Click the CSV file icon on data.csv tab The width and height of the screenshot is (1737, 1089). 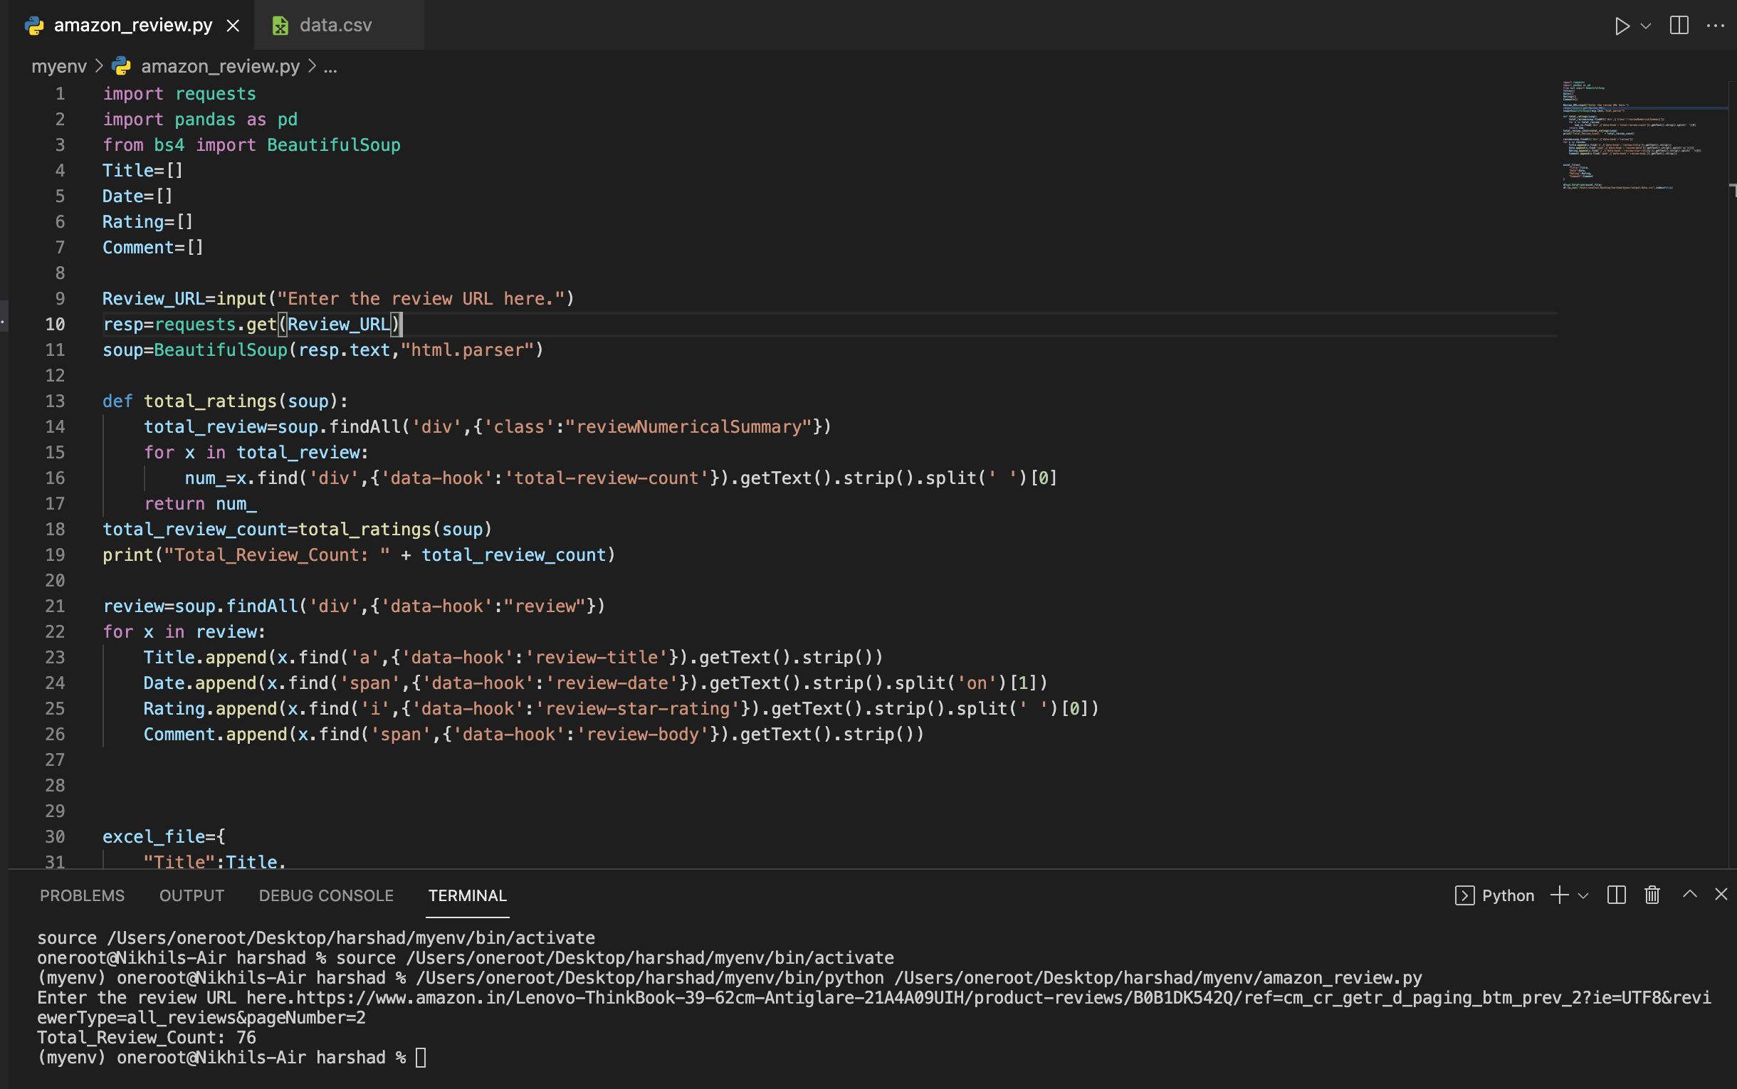tap(280, 26)
